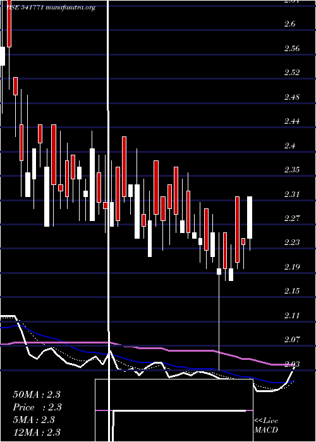Screen dimensions: 316x442
Task: Click the 2.23 price axis label
Action: click(292, 242)
